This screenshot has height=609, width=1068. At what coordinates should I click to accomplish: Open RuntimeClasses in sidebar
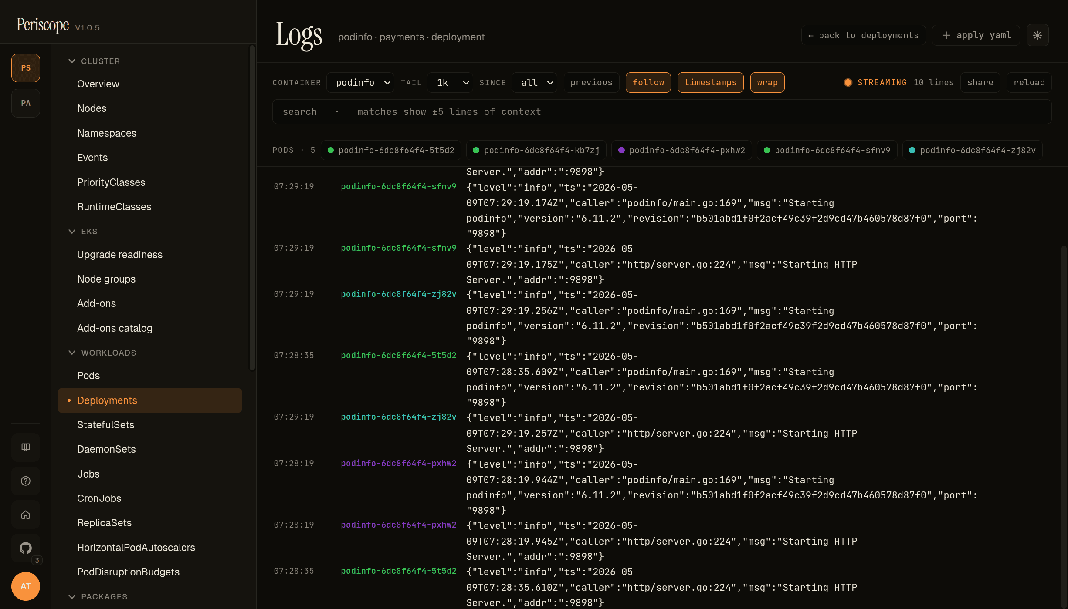pos(150,207)
